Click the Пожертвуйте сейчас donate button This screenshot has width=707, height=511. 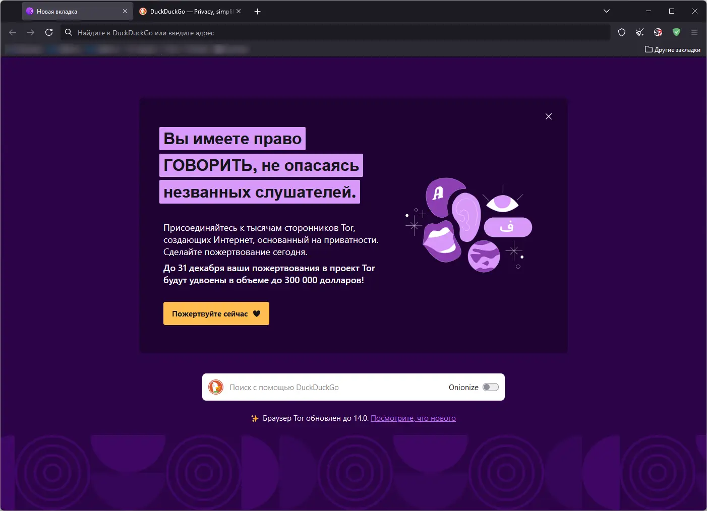click(216, 313)
